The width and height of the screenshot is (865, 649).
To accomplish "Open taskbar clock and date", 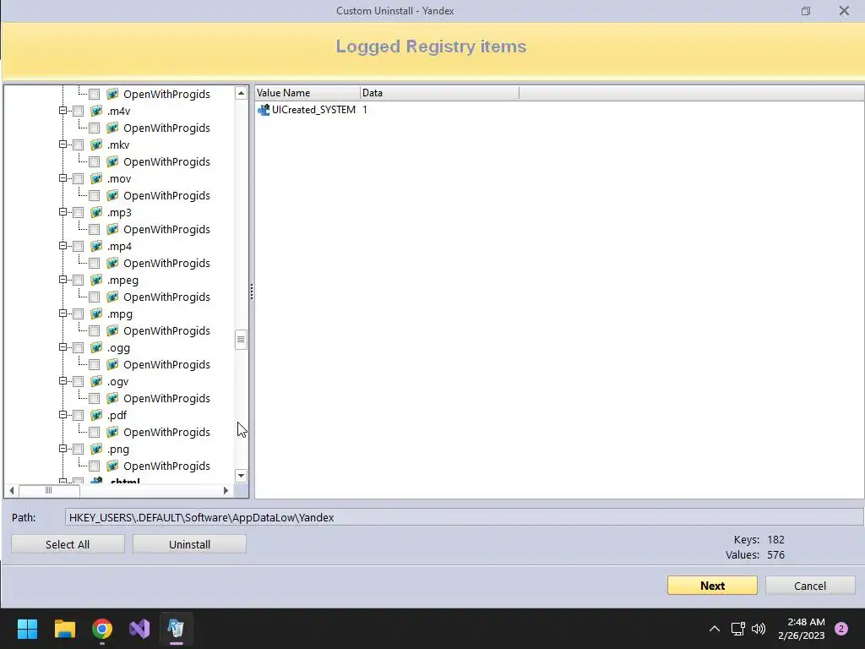I will pos(802,629).
